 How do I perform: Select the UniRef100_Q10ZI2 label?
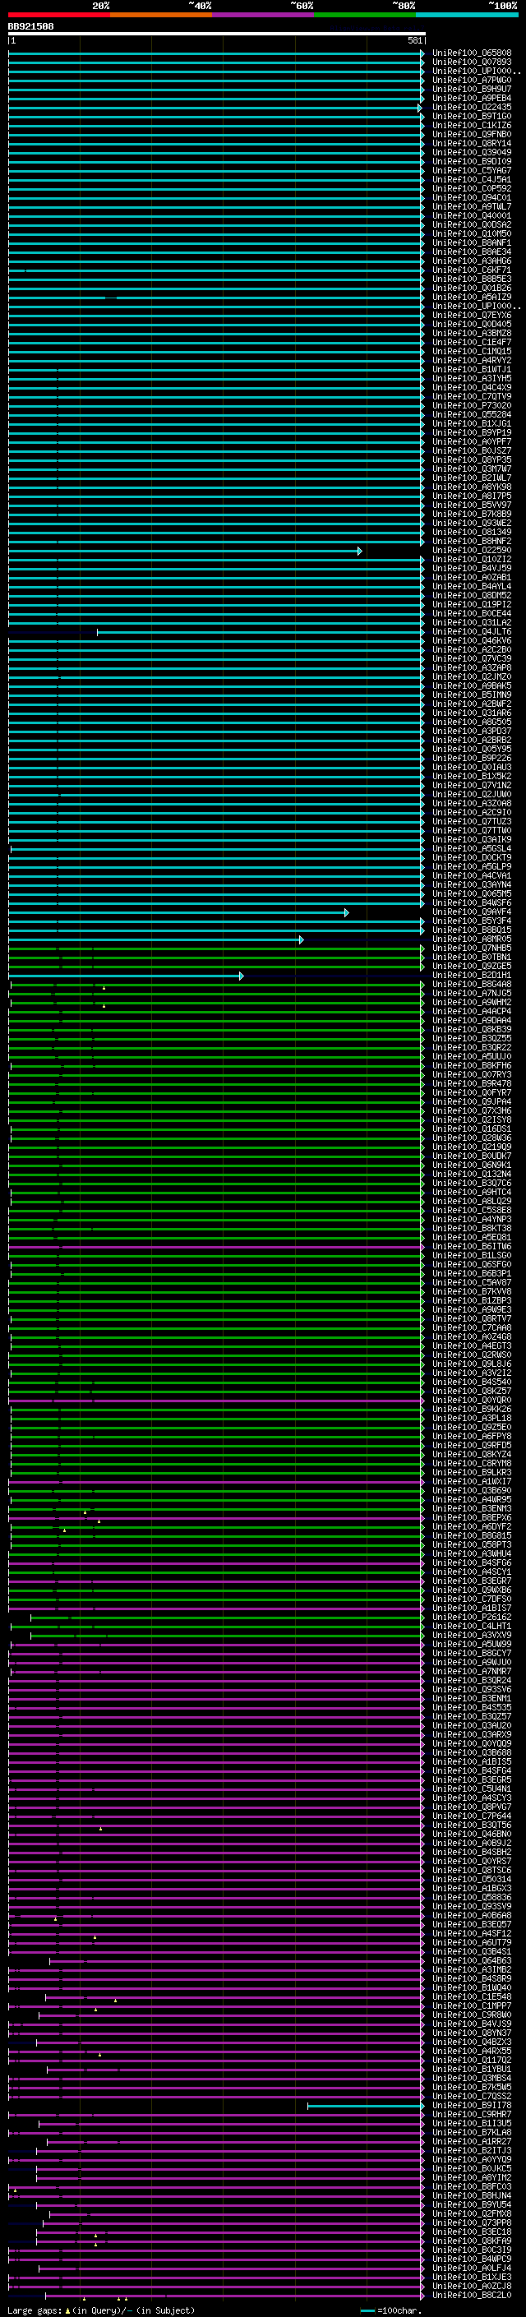coord(472,560)
